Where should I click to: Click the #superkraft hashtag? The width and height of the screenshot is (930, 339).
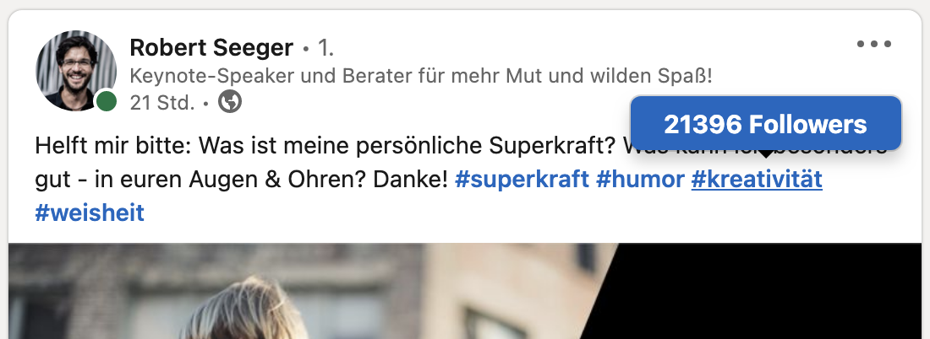pos(522,180)
